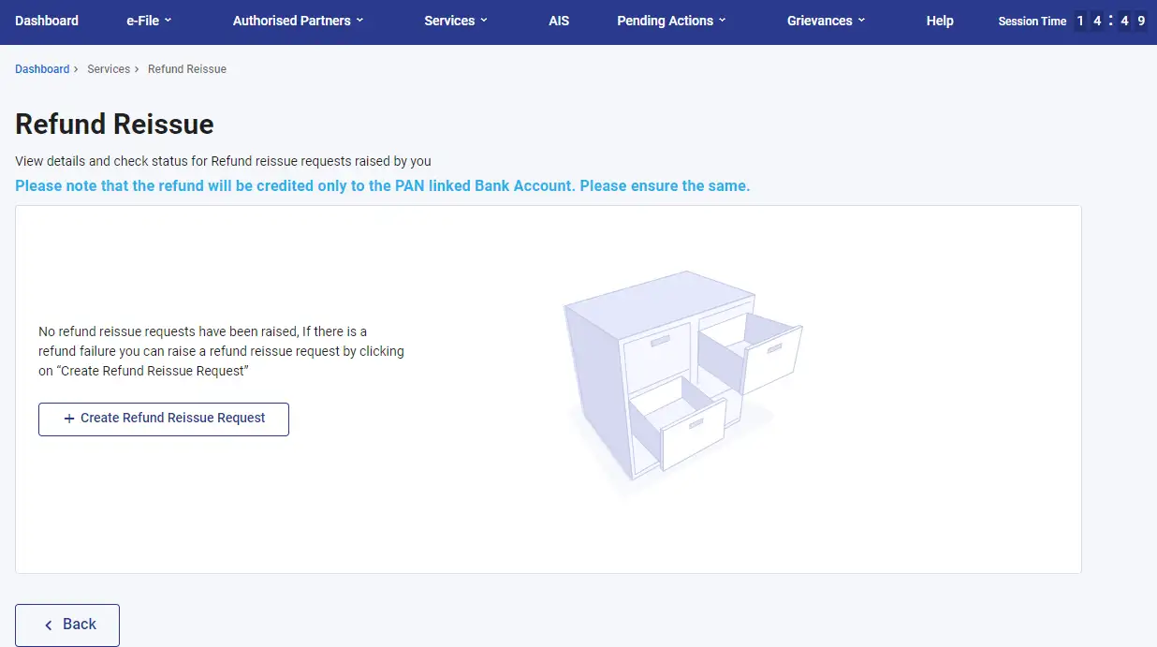1157x647 pixels.
Task: Open the Authorised Partners dropdown
Action: click(x=298, y=21)
